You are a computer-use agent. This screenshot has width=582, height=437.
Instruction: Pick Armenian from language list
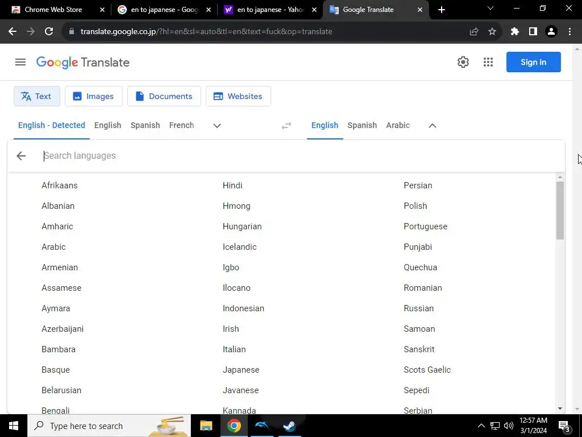point(60,267)
